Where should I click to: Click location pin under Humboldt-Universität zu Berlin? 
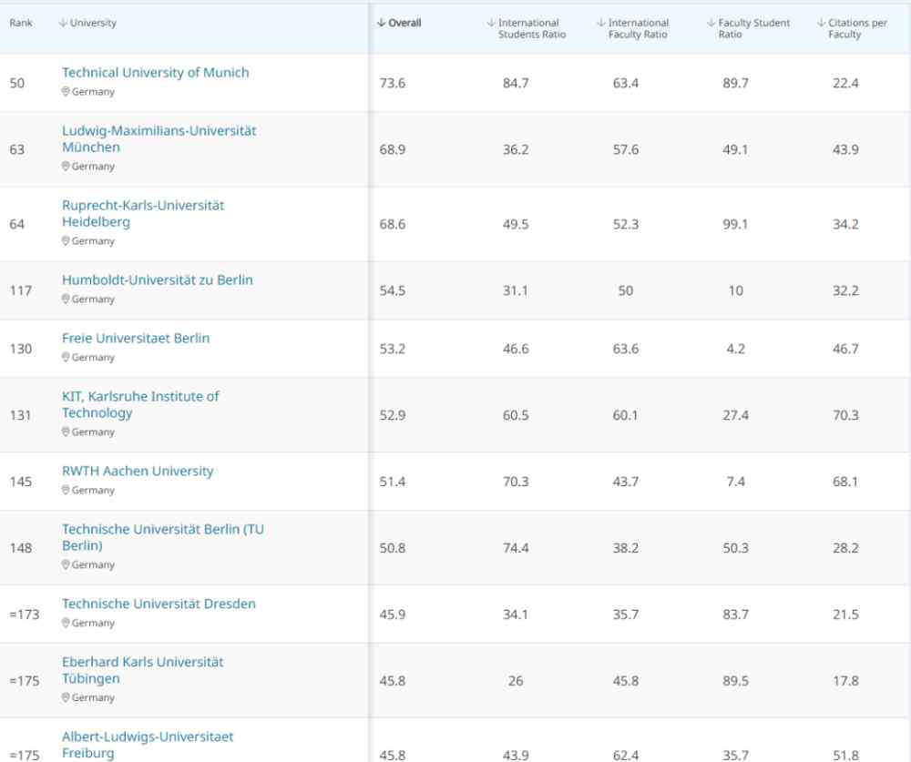click(66, 300)
